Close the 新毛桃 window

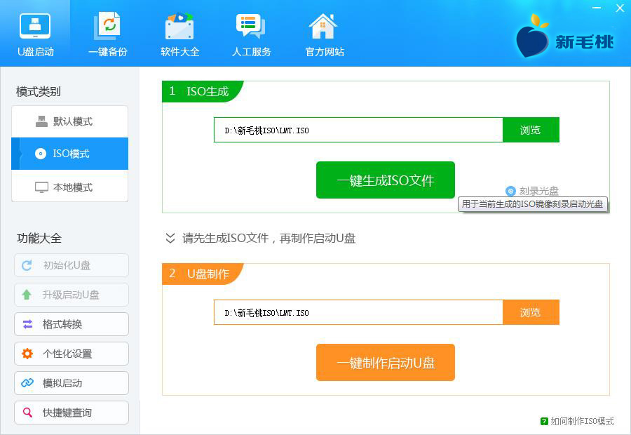click(x=620, y=8)
